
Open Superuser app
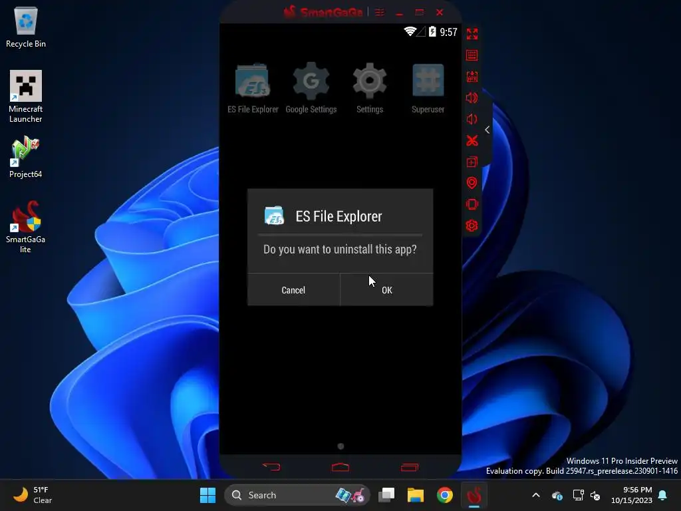pyautogui.click(x=428, y=88)
